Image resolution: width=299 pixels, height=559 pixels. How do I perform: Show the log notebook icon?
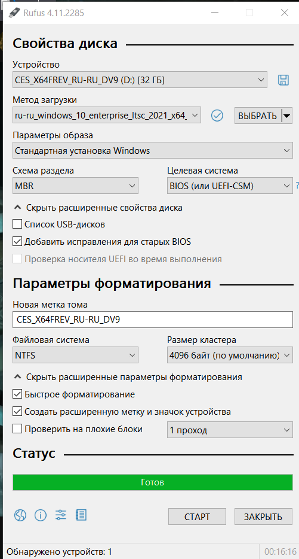[81, 515]
